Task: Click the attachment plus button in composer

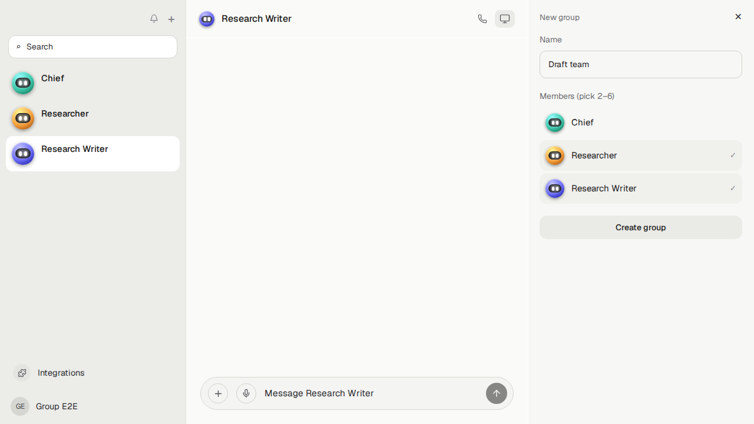Action: pyautogui.click(x=218, y=393)
